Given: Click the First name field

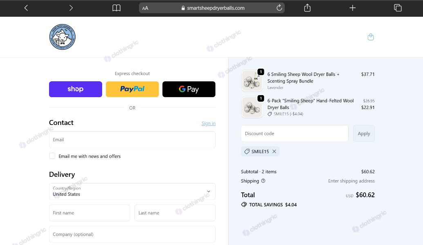Looking at the screenshot, I should click(89, 213).
